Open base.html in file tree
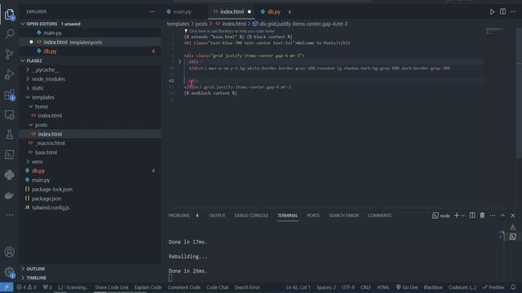 tap(46, 152)
